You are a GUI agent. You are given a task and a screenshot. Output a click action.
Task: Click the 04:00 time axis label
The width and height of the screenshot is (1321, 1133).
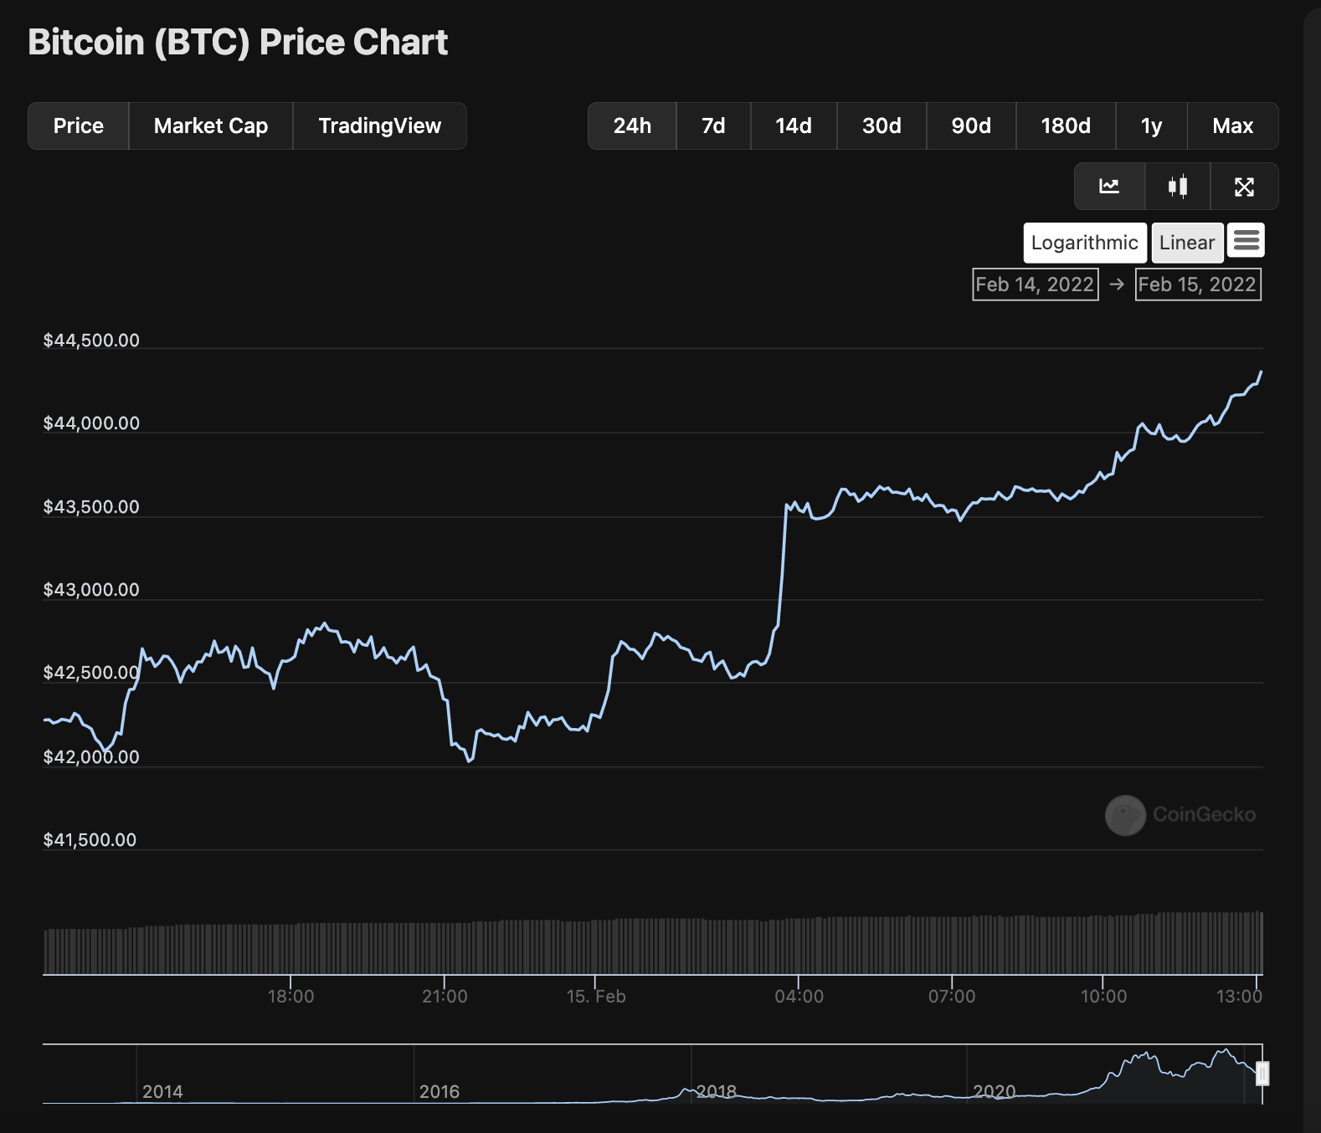pyautogui.click(x=799, y=996)
